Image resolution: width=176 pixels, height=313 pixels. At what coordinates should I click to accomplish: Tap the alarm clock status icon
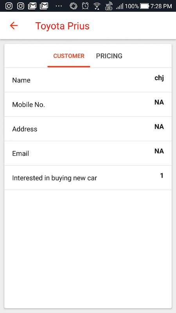[x=85, y=6]
